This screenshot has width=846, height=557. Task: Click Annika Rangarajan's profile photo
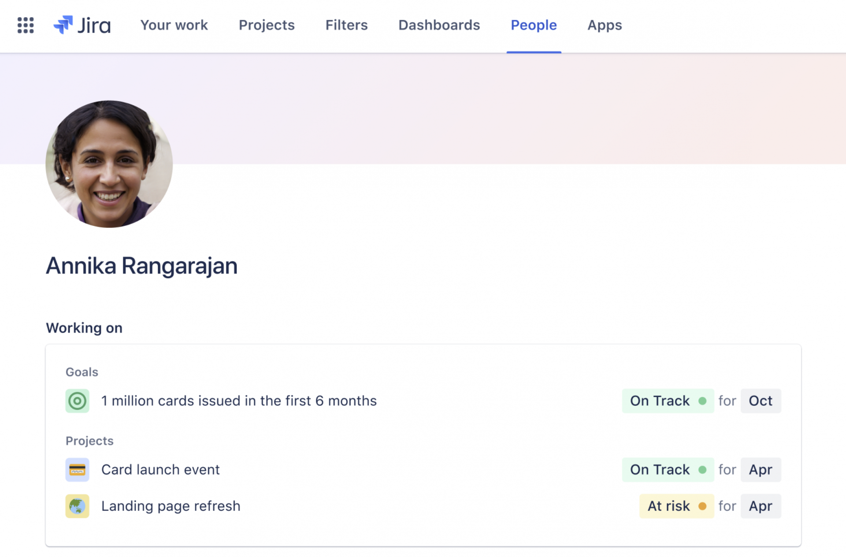(x=109, y=164)
